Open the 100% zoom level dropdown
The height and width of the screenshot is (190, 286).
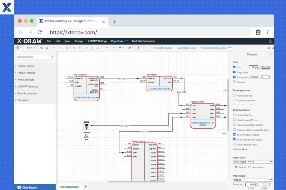[31, 48]
